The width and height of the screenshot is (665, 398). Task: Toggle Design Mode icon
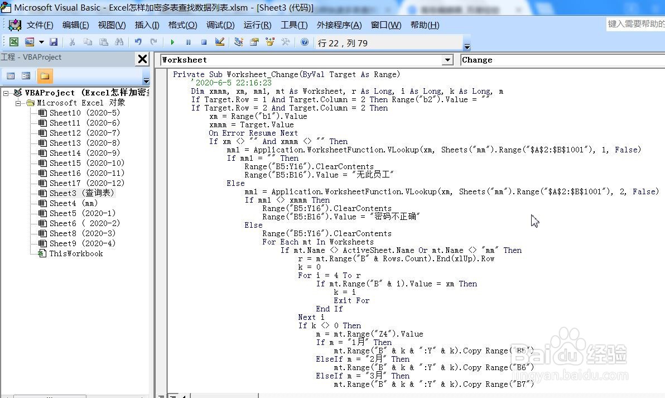[x=220, y=42]
